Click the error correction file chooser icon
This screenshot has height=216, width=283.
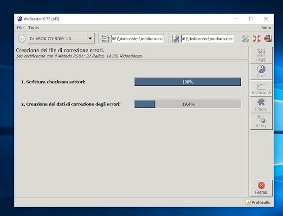point(175,38)
